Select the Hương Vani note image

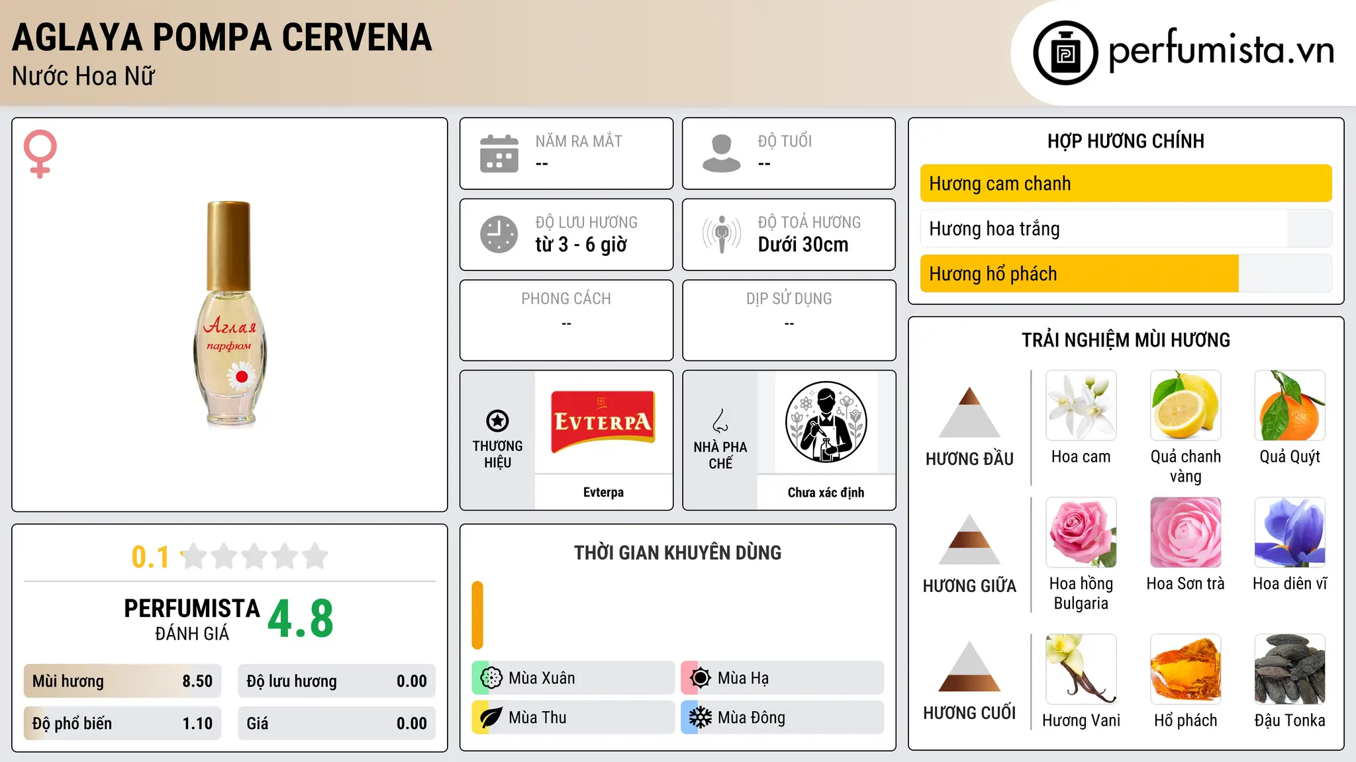(x=1081, y=669)
